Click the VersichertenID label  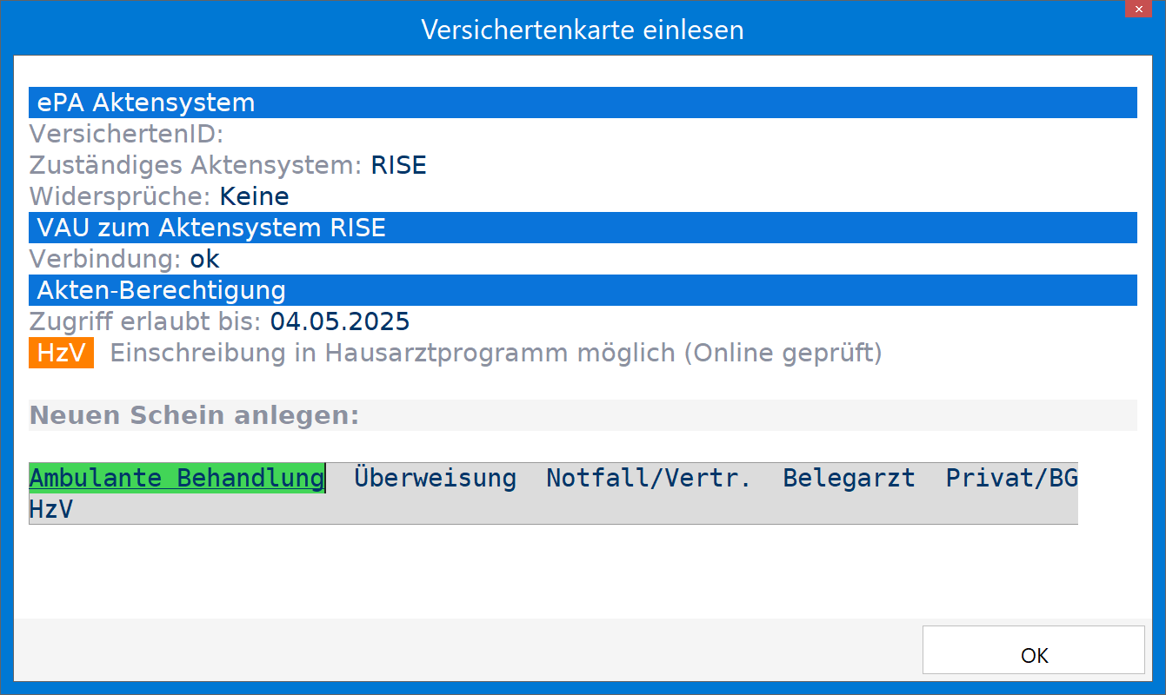127,134
